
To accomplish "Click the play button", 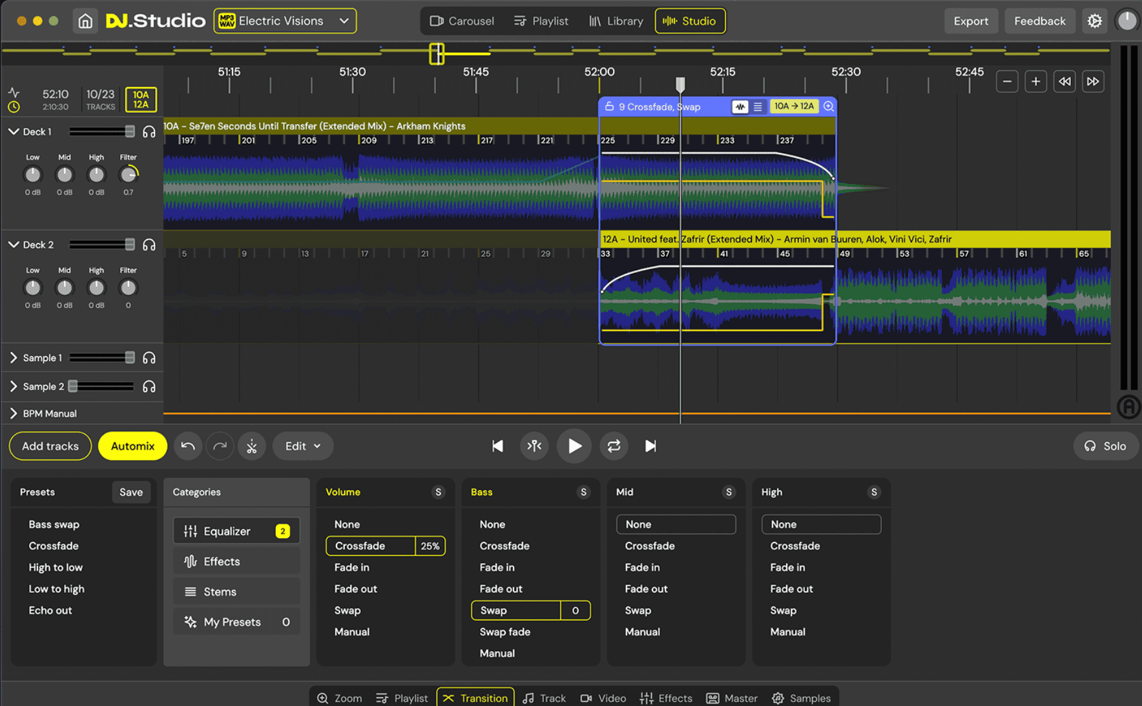I will pos(574,446).
